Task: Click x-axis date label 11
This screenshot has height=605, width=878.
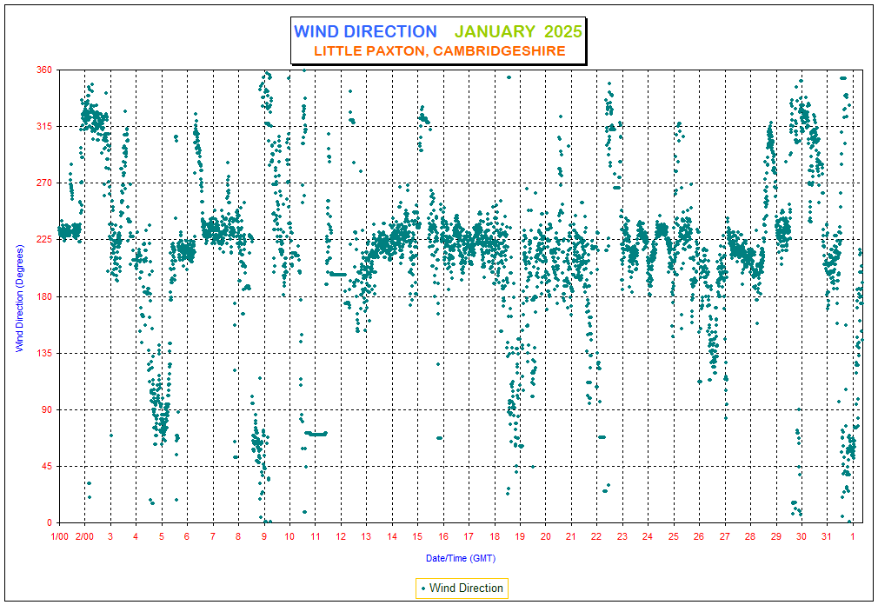Action: click(x=316, y=536)
